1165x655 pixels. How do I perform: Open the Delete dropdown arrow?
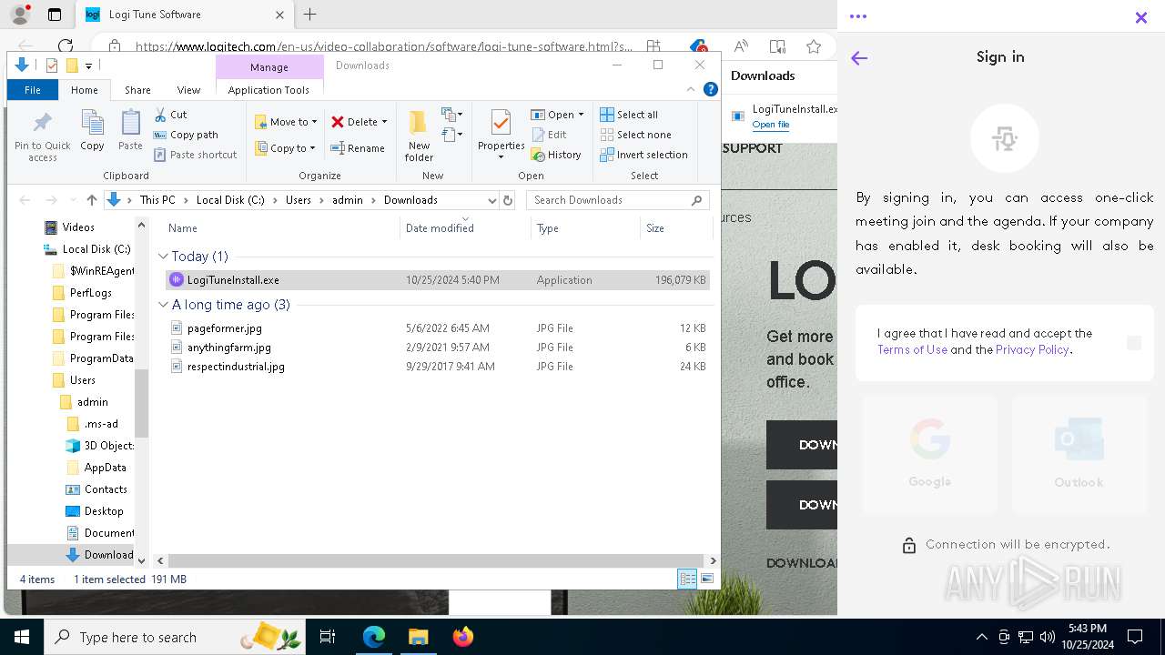pyautogui.click(x=384, y=122)
